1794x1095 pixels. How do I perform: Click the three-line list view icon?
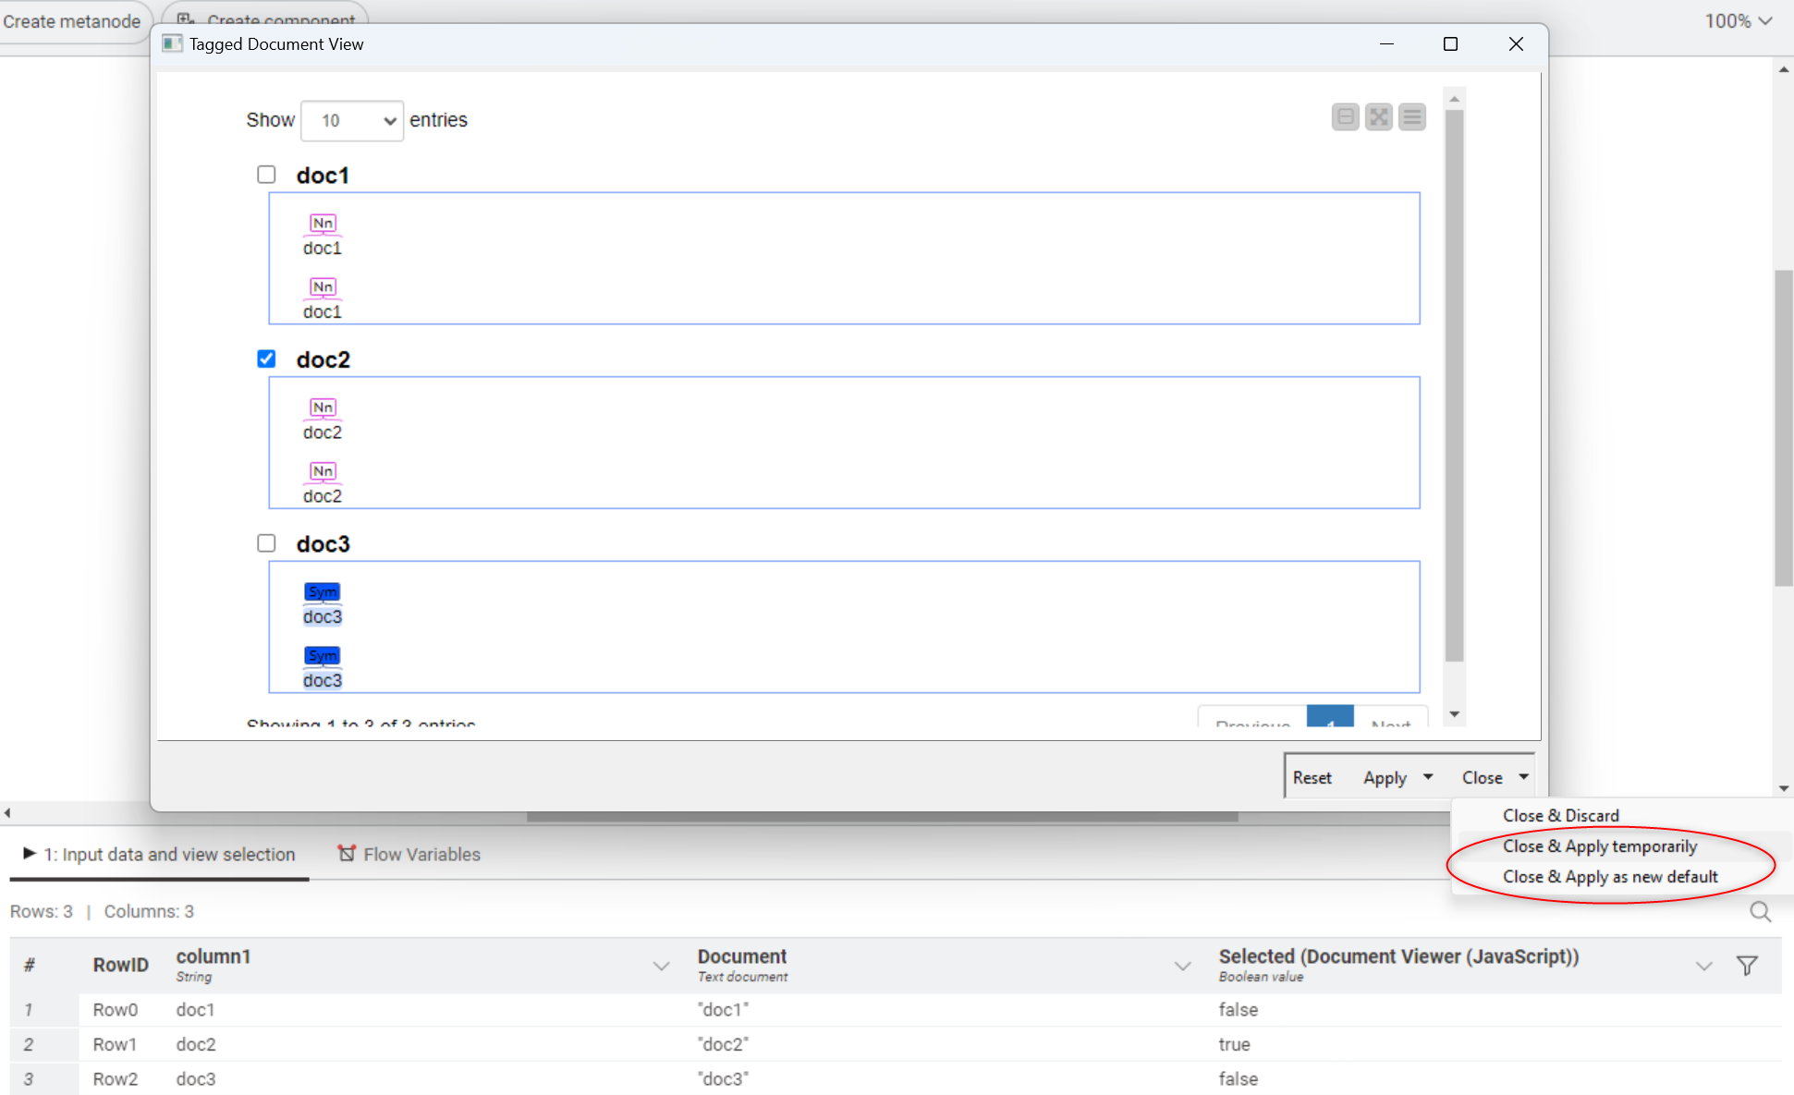pos(1411,117)
